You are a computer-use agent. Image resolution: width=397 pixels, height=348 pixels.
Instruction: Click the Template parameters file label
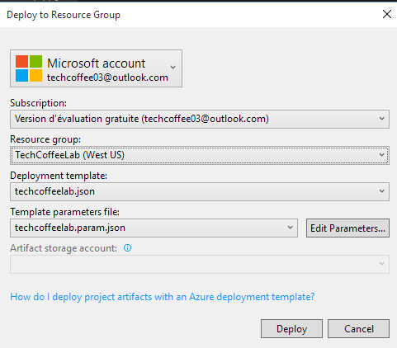coord(65,212)
